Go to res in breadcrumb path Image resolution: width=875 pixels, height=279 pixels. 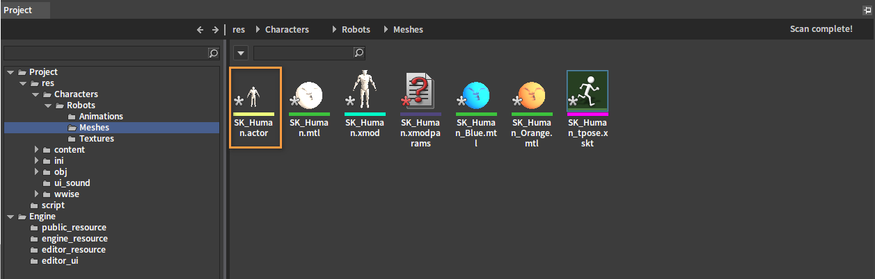click(239, 30)
